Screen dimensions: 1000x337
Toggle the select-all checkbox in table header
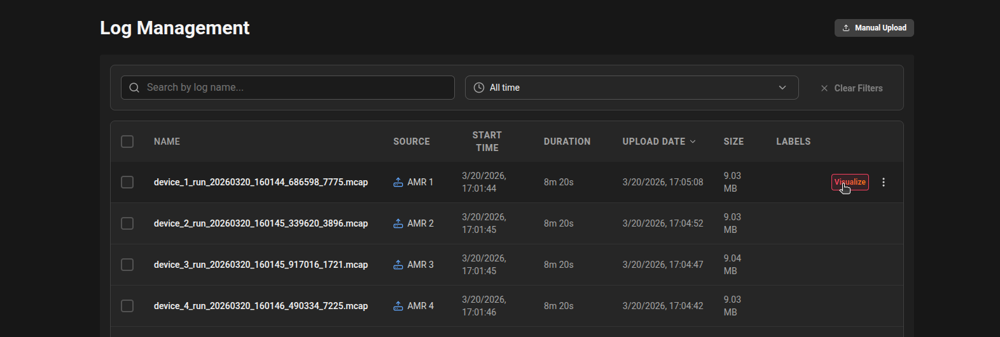[x=127, y=142]
